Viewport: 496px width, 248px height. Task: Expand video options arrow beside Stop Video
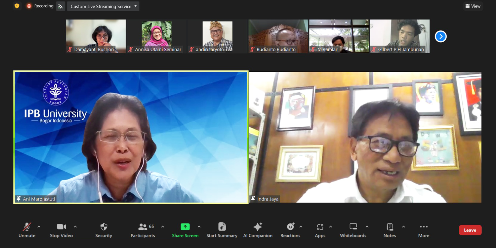point(75,227)
